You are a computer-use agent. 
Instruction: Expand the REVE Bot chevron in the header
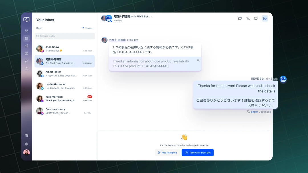pos(150,17)
